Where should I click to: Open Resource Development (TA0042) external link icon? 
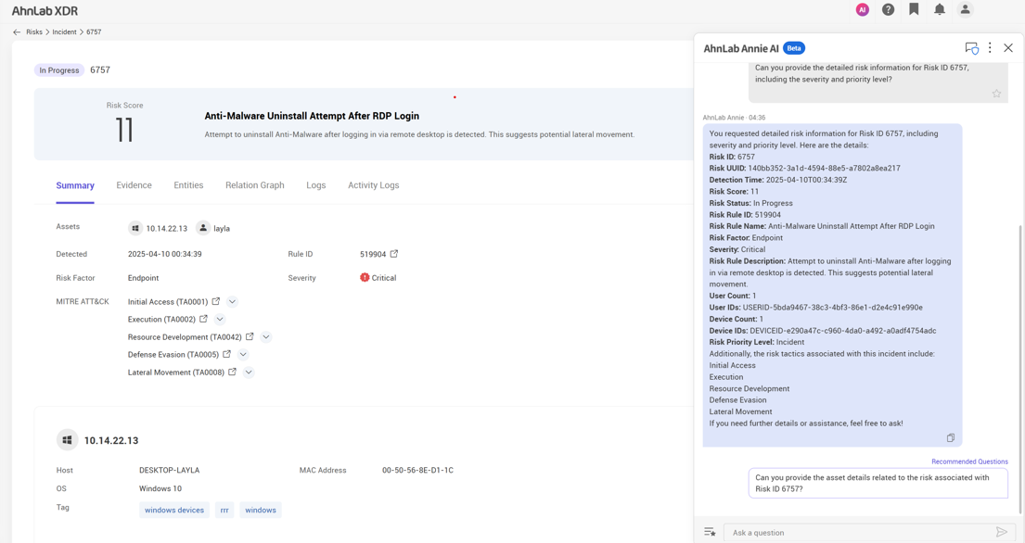[x=250, y=336]
